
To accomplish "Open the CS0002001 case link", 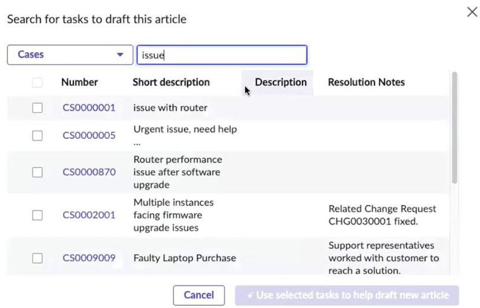I will pyautogui.click(x=89, y=215).
